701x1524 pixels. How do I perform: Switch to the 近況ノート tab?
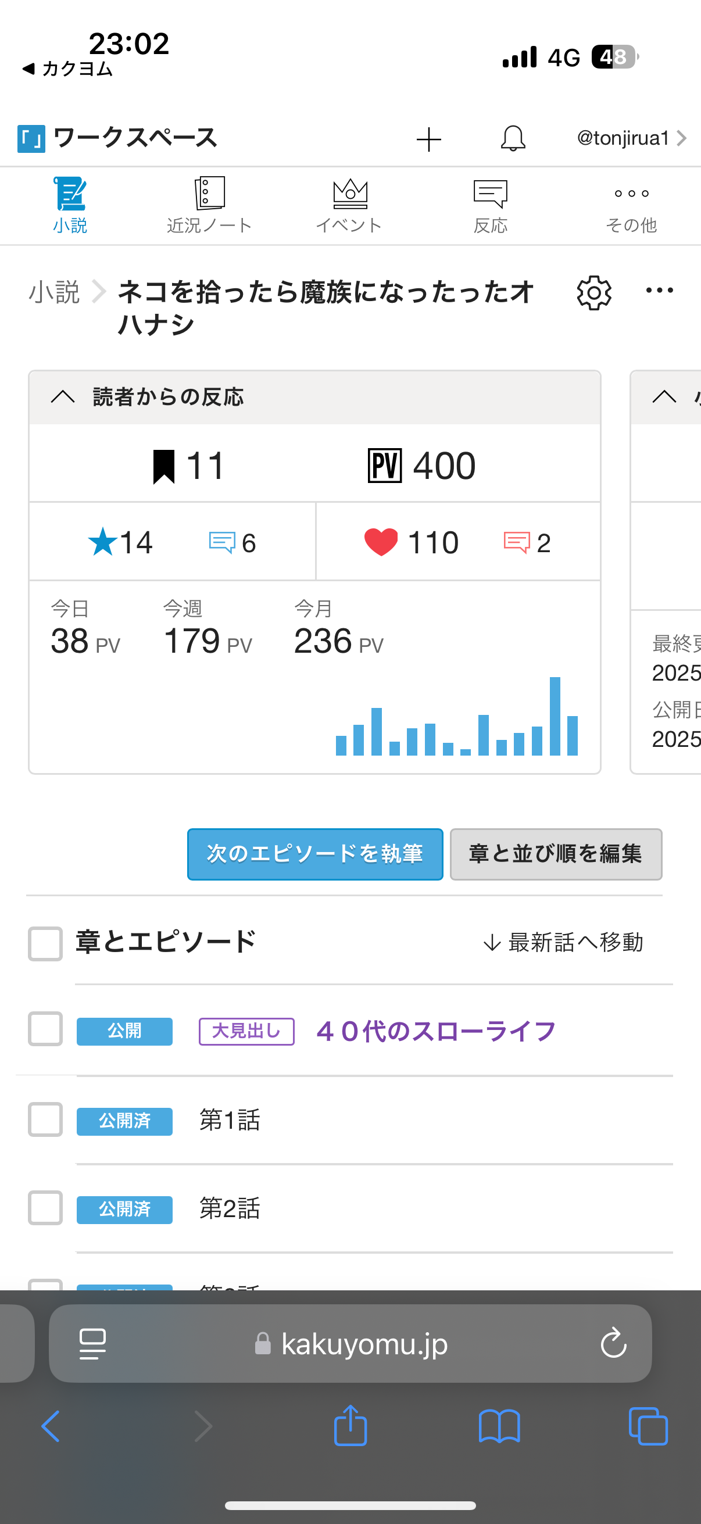pos(209,206)
